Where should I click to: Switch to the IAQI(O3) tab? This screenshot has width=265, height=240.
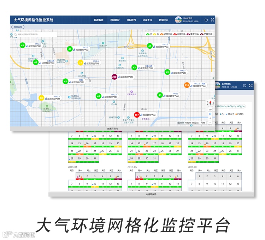241,107
